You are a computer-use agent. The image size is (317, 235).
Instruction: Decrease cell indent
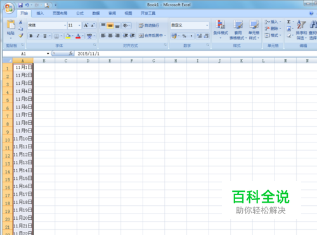[x=126, y=35]
